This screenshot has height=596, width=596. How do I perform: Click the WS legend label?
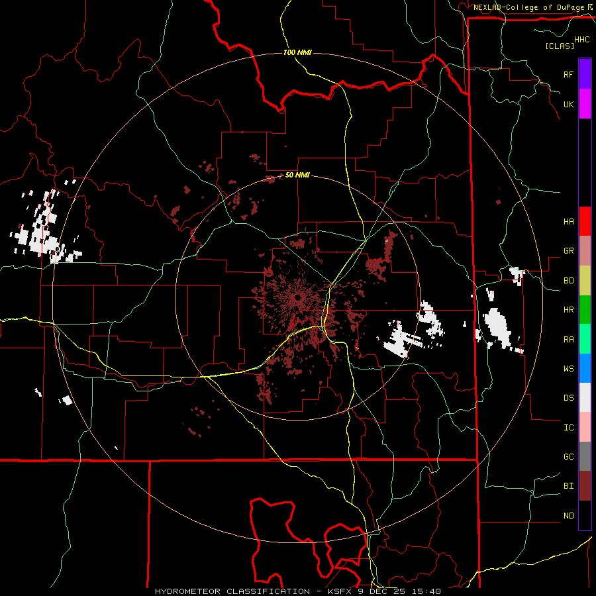coord(568,368)
